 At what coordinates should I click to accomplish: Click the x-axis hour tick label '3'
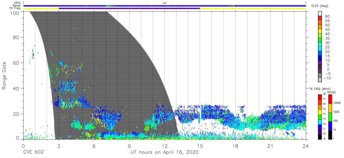pos(59,146)
